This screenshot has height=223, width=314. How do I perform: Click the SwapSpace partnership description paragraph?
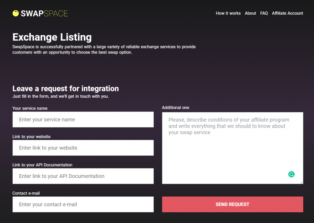click(x=104, y=49)
